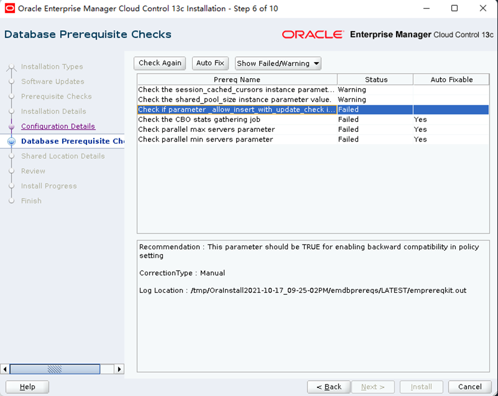Click sidebar scrollbar left arrow

[x=5, y=369]
